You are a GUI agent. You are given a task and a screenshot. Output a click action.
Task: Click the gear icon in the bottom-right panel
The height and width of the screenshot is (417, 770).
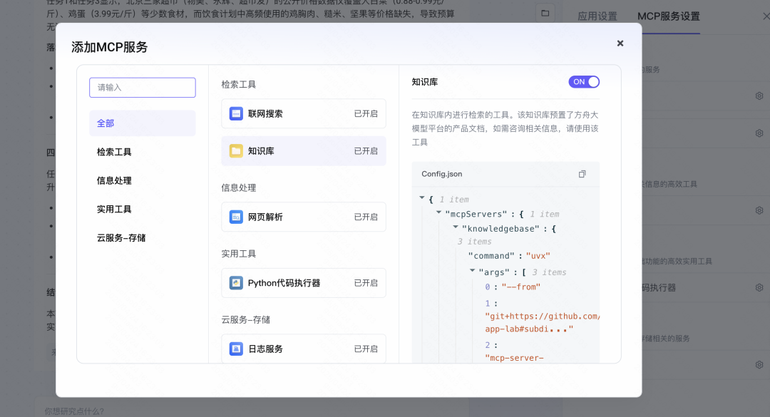point(759,364)
